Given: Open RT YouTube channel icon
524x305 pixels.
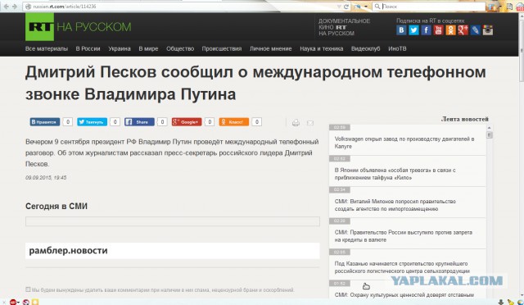Looking at the screenshot, I should (x=439, y=30).
